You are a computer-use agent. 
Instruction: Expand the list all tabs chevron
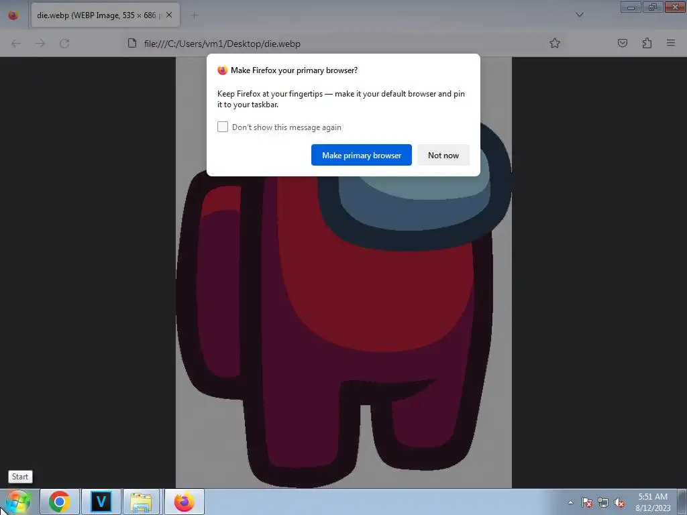[579, 15]
